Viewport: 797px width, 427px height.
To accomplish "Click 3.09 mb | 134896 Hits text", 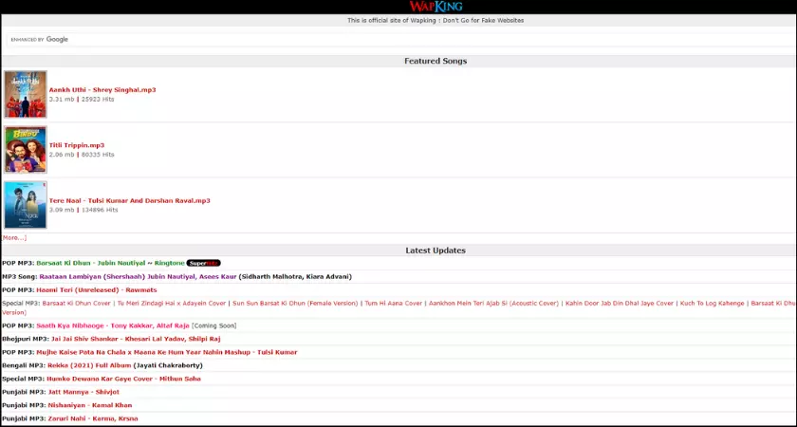I will (x=83, y=210).
